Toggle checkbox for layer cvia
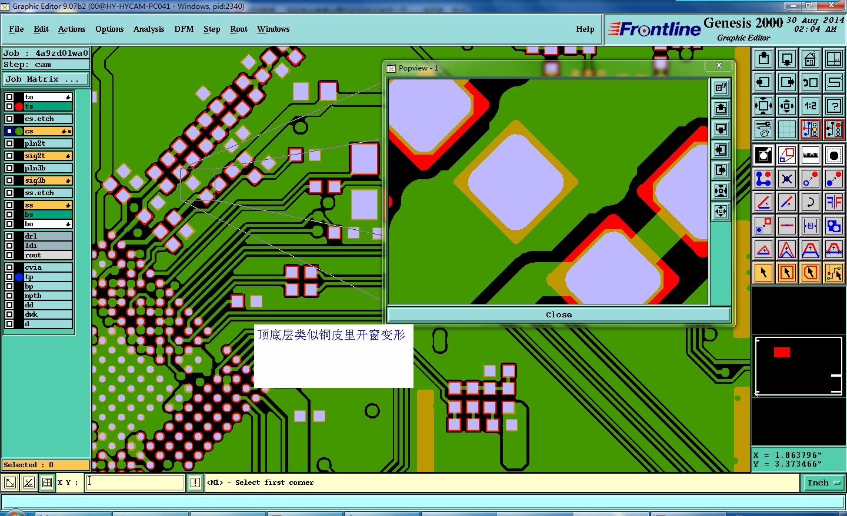Screen dimensions: 847x516 tap(9, 267)
